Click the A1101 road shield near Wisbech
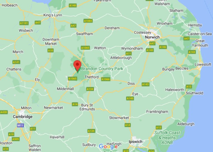 point(24,23)
